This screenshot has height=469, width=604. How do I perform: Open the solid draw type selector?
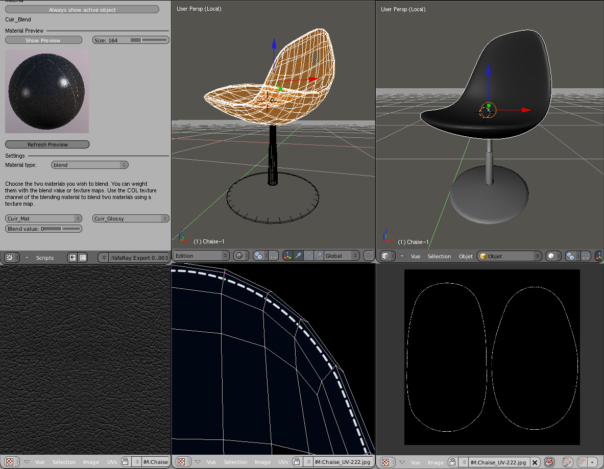pyautogui.click(x=554, y=256)
